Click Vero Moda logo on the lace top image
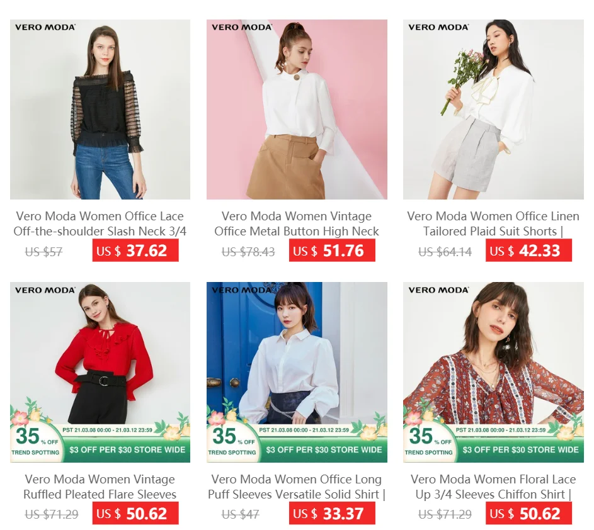Viewport: 594px width, 530px height. click(x=45, y=27)
